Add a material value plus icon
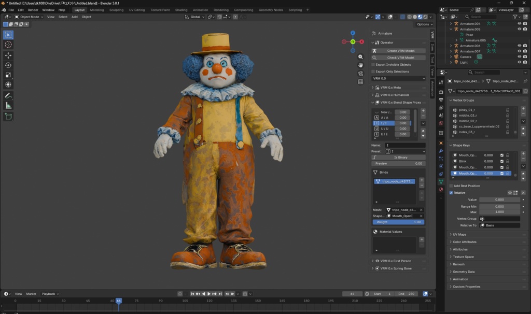Image resolution: width=531 pixels, height=314 pixels. coord(422,239)
